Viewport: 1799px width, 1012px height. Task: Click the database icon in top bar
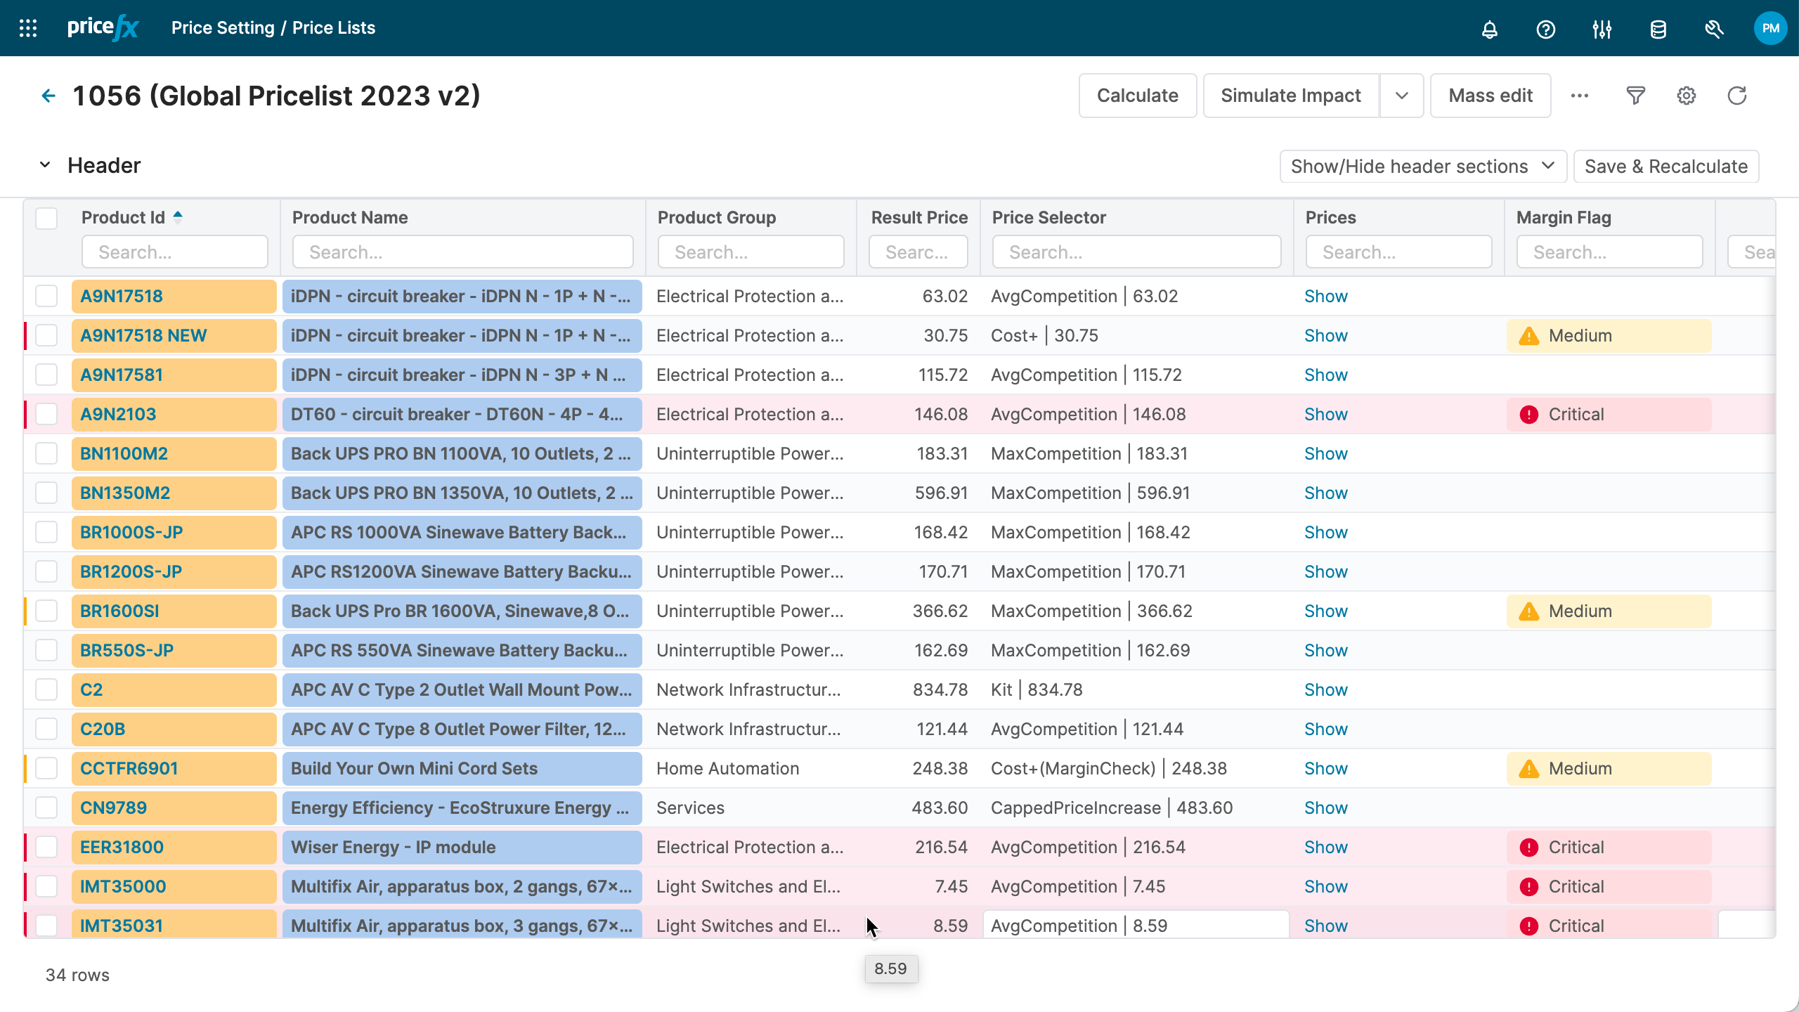point(1658,29)
